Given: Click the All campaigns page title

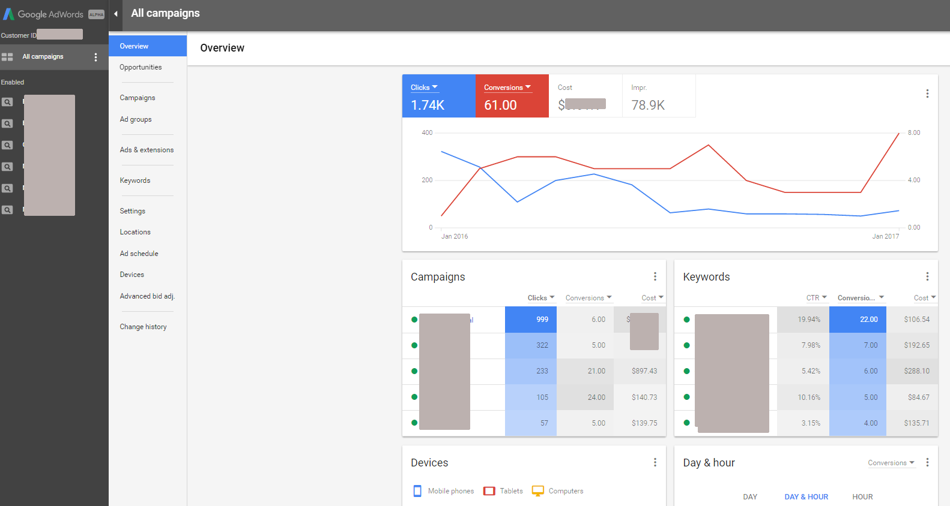Looking at the screenshot, I should pos(165,13).
